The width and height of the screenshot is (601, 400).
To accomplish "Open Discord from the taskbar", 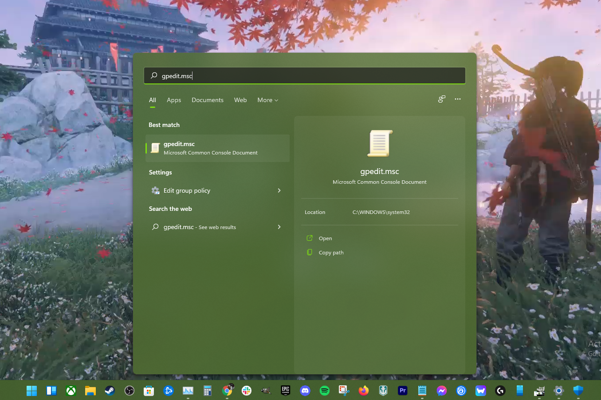I will 305,391.
